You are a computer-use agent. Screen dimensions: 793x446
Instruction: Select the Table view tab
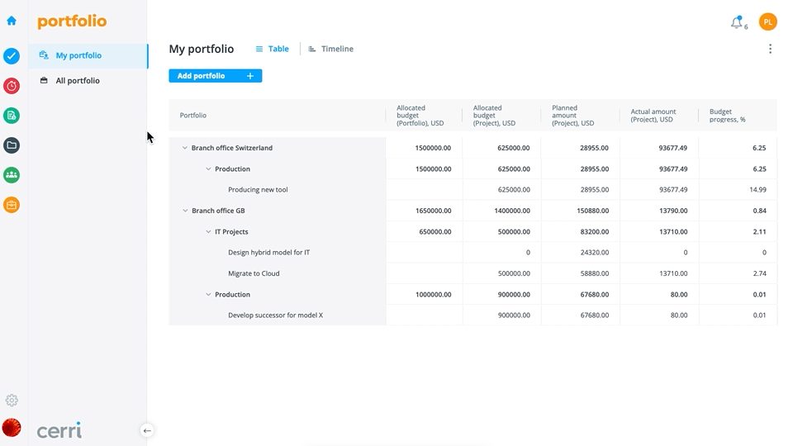pyautogui.click(x=272, y=49)
